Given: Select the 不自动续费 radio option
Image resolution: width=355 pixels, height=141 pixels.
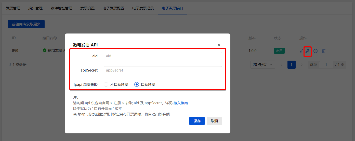Looking at the screenshot, I should [116, 84].
